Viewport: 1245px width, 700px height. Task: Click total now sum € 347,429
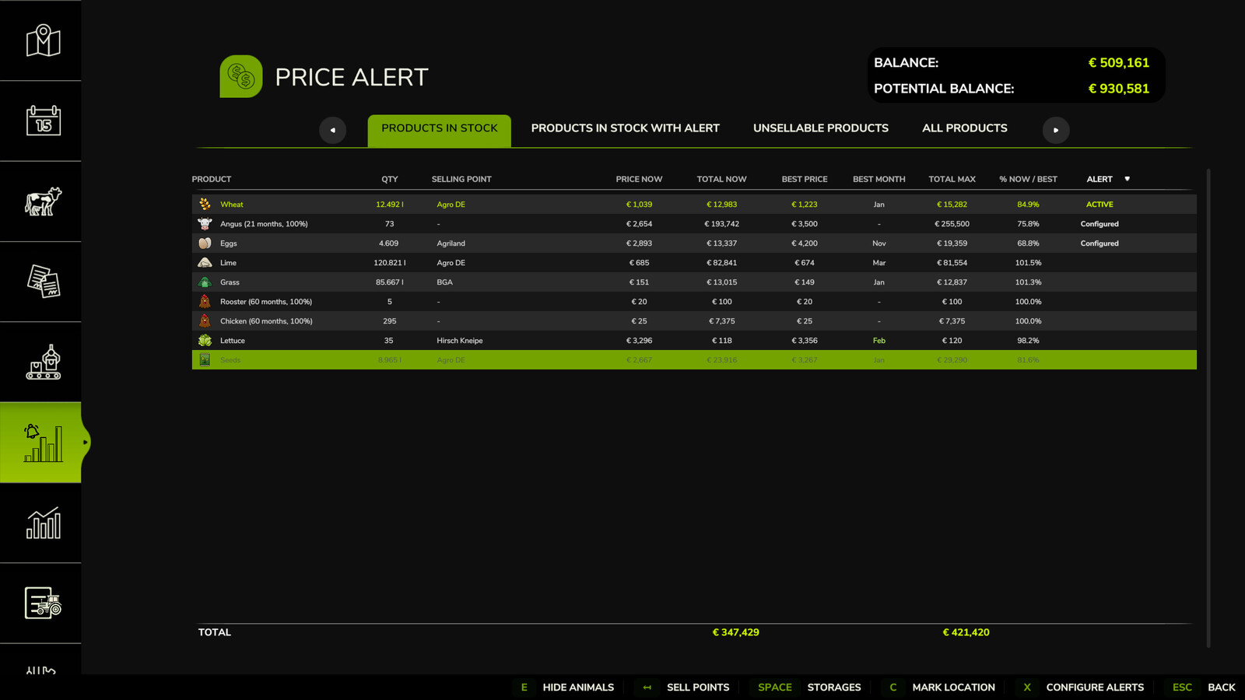point(735,632)
